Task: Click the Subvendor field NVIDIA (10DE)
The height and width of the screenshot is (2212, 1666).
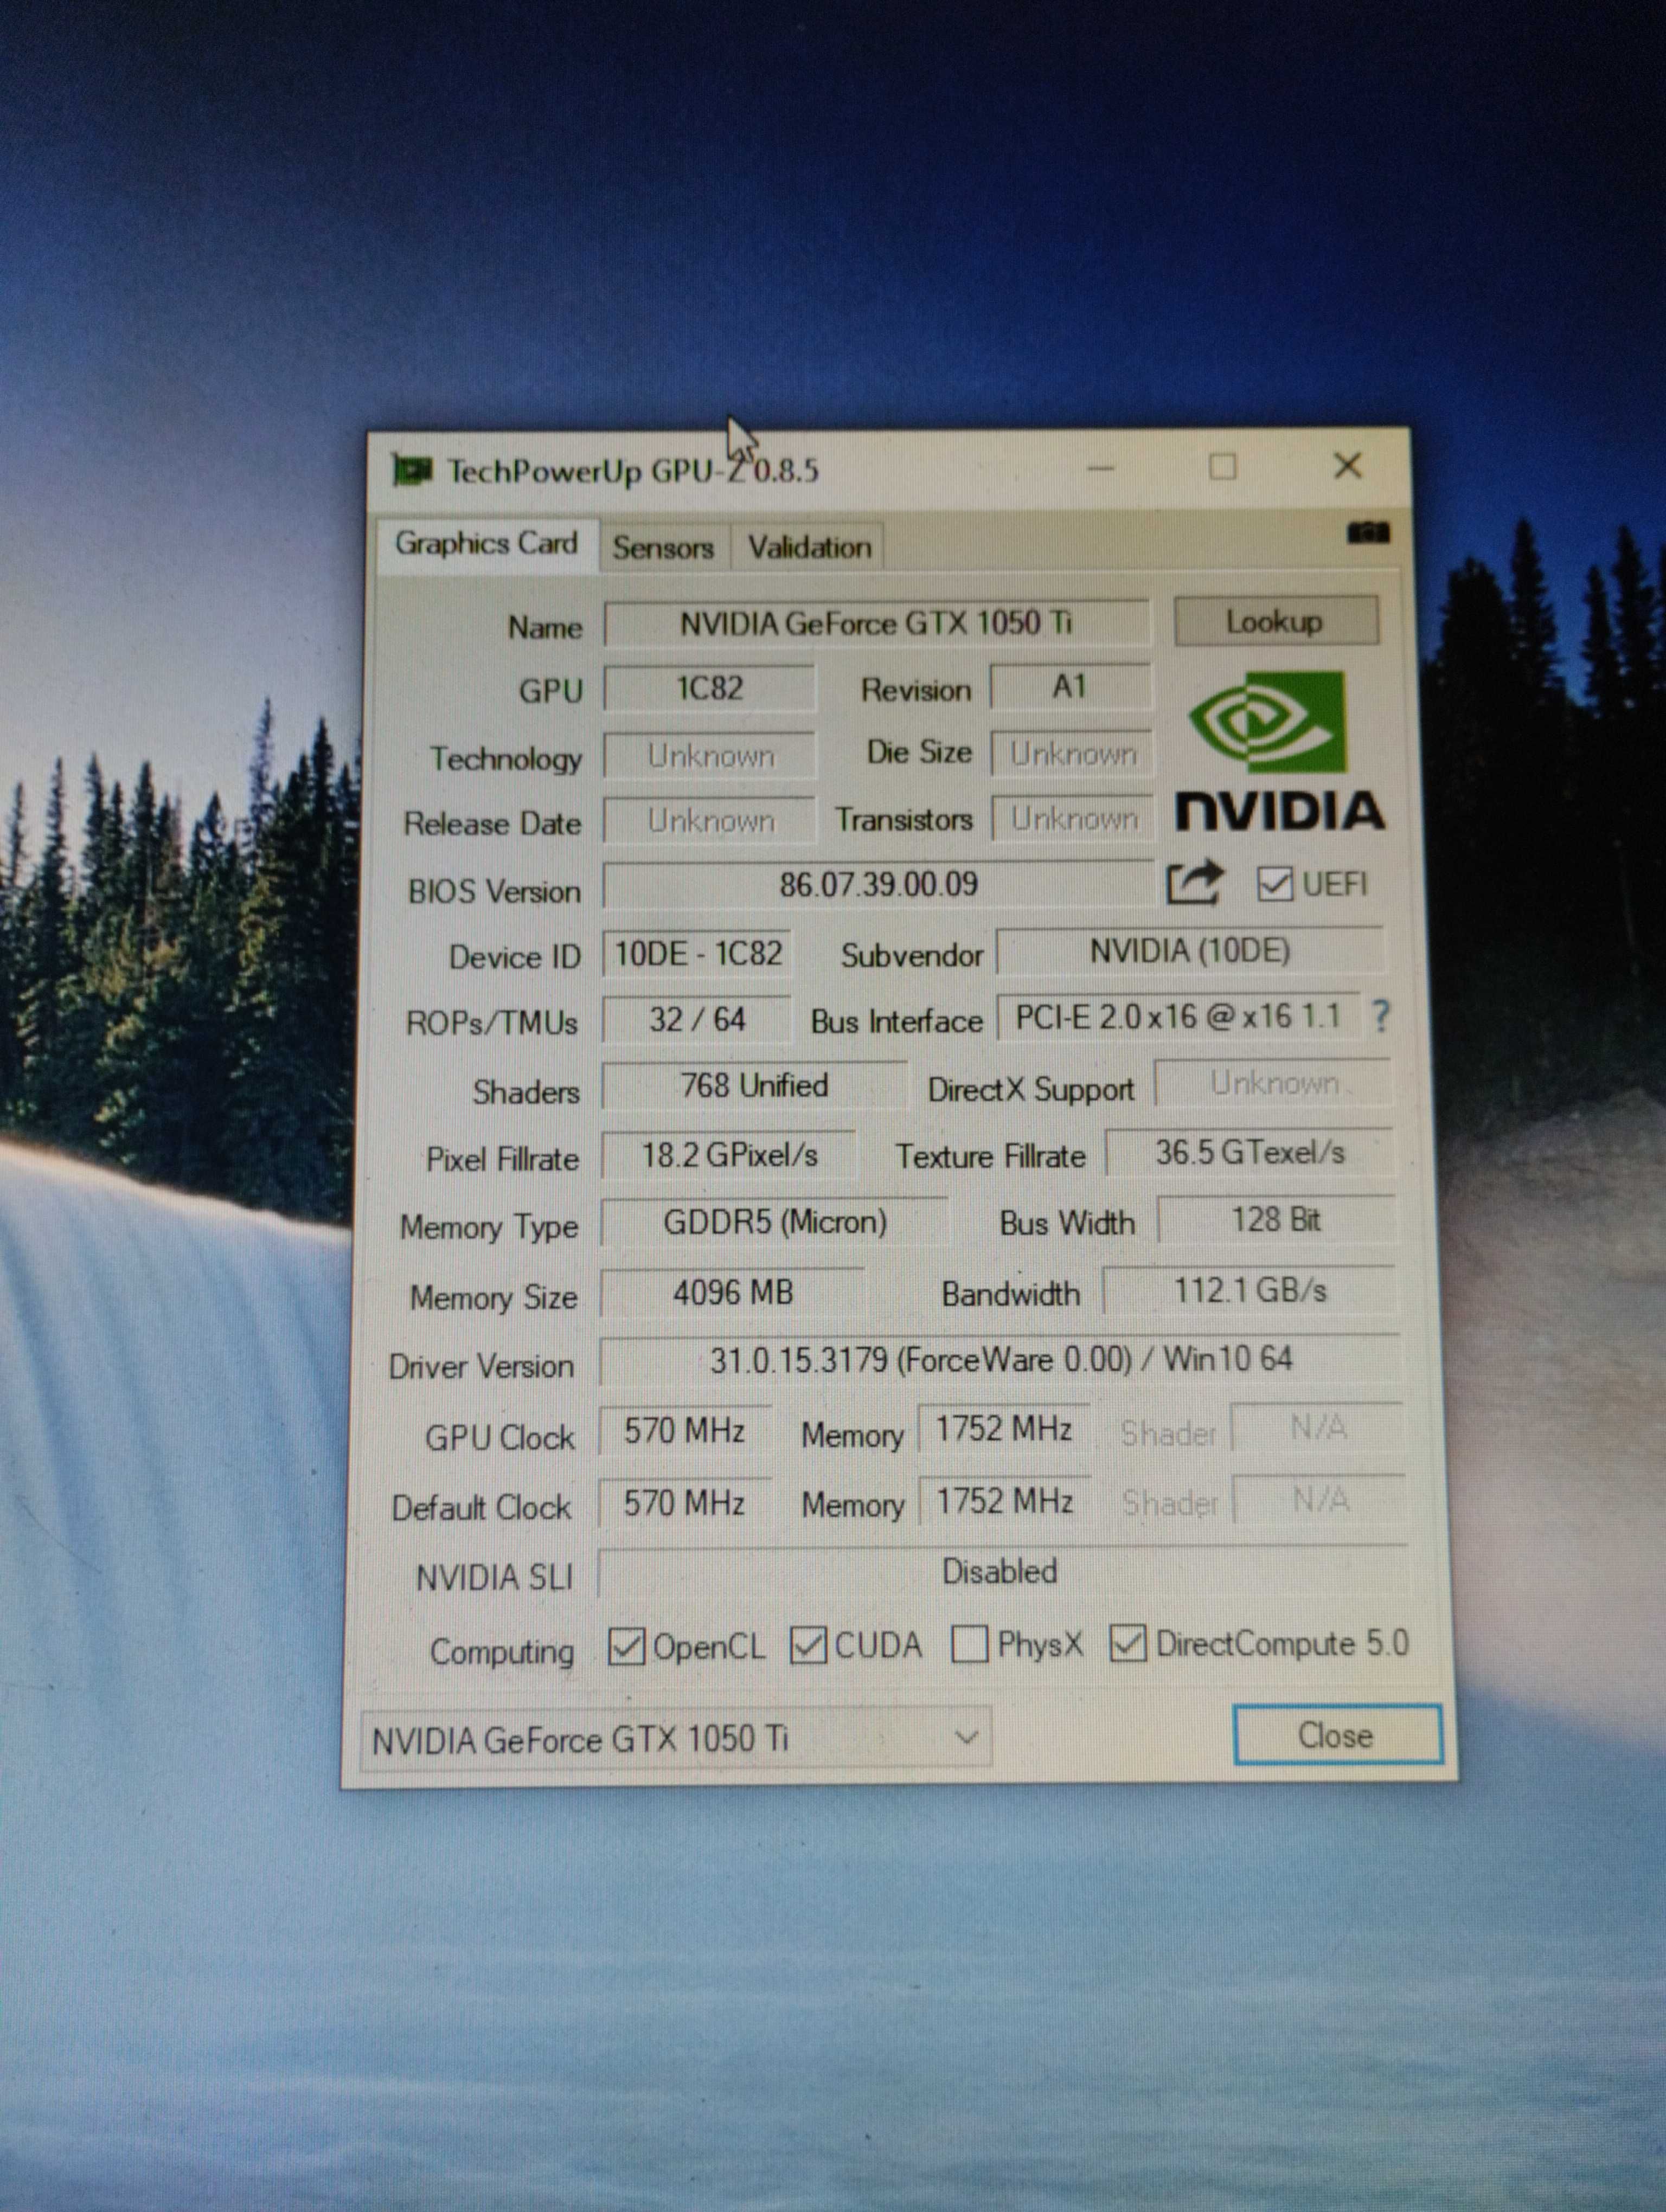Action: [1190, 950]
